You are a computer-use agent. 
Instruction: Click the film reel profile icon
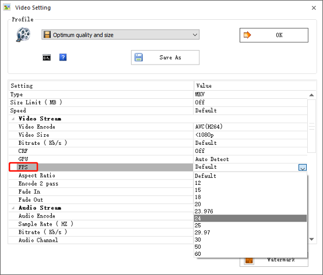23,34
